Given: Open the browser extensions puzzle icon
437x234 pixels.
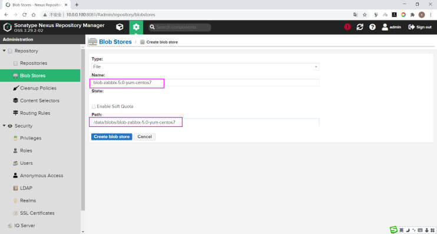Looking at the screenshot, I should pos(412,15).
